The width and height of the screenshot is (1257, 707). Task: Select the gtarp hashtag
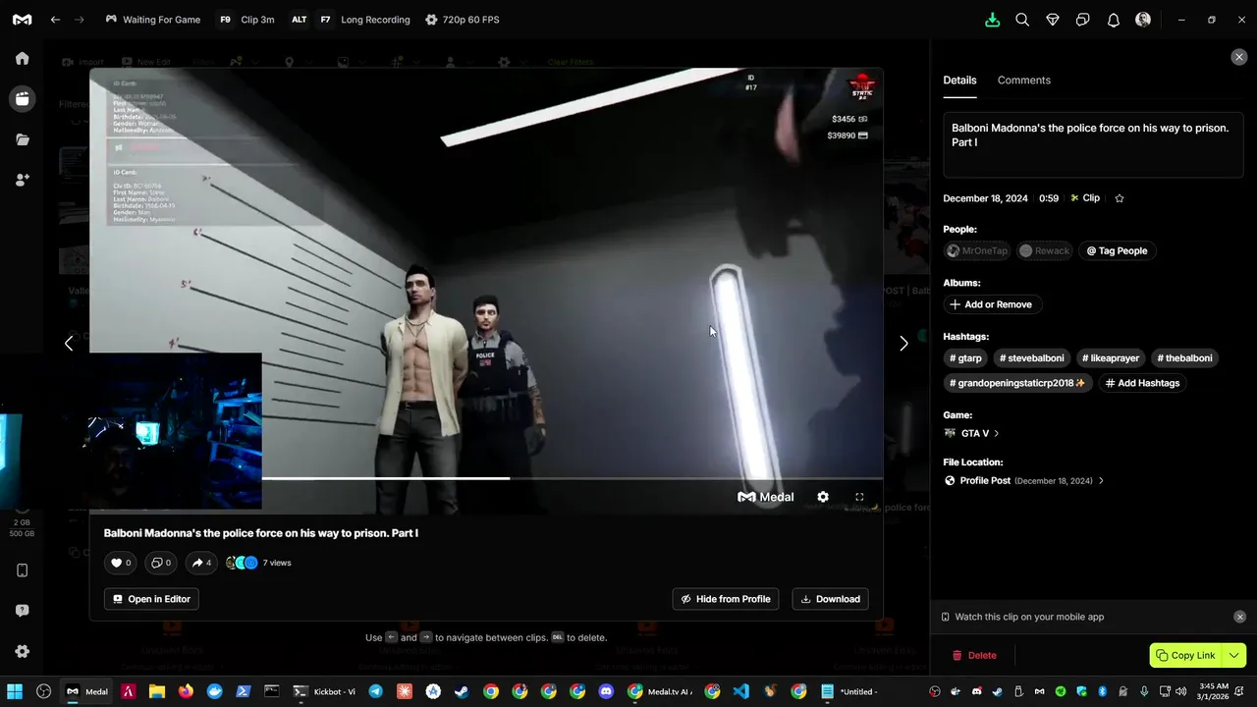tap(965, 358)
